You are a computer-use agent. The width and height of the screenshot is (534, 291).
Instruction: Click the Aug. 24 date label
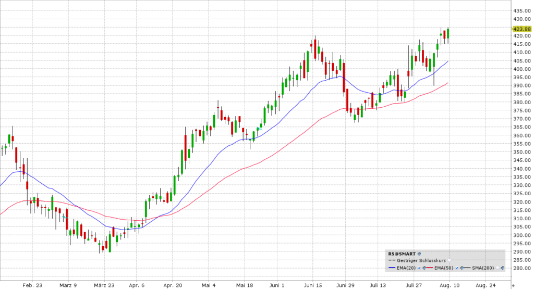pyautogui.click(x=486, y=285)
